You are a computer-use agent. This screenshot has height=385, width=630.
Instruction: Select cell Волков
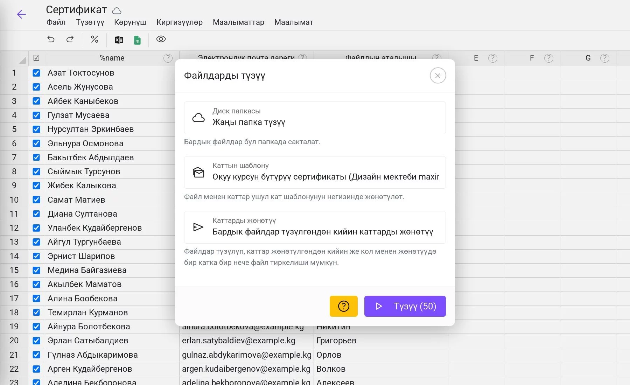tap(381, 369)
